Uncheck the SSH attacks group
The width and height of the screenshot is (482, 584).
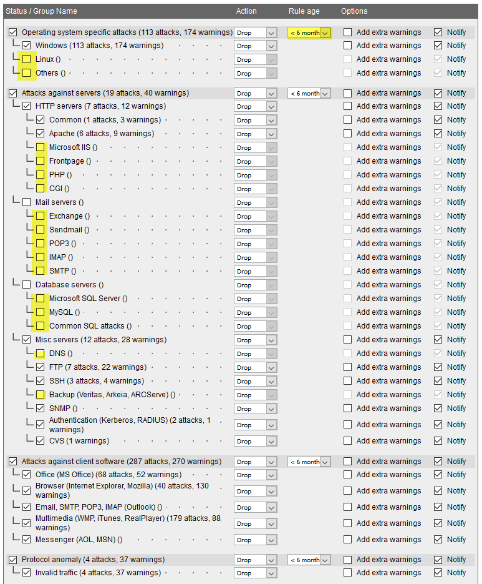[x=40, y=381]
